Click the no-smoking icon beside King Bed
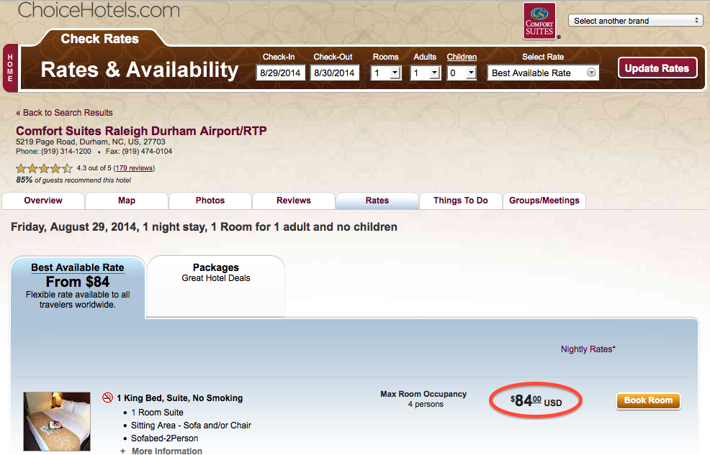Screen dimensions: 710x455 108,397
